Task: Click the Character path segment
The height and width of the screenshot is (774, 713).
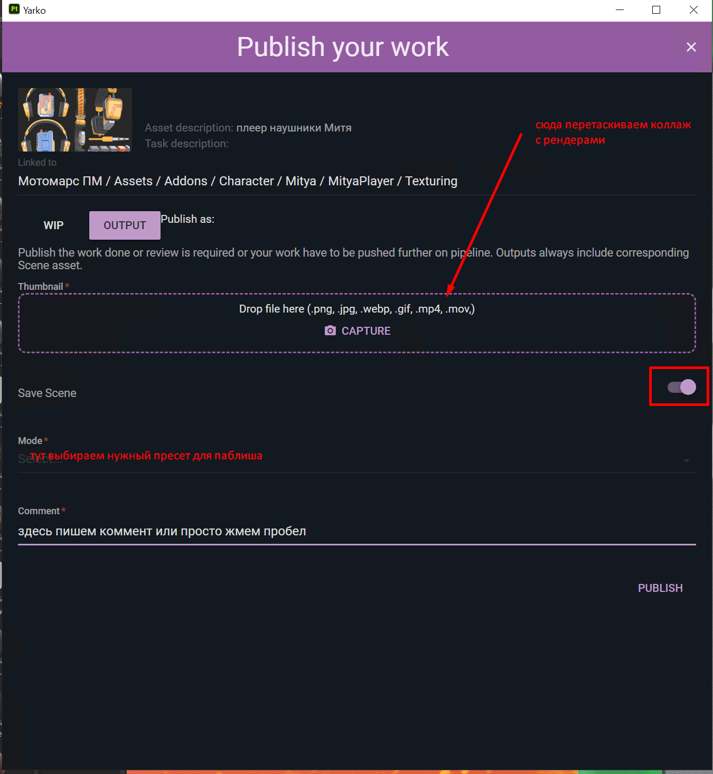Action: (x=246, y=181)
